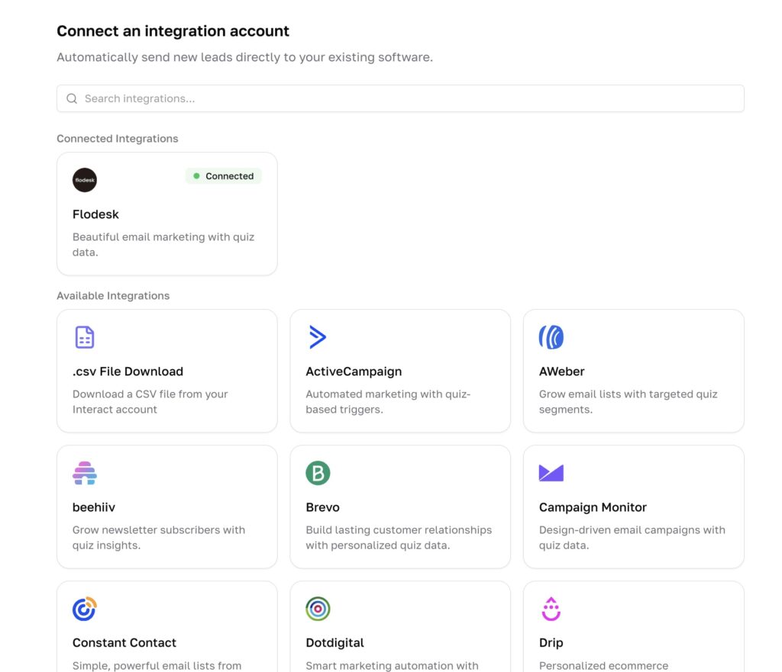Select the ActiveCampaign card title
The height and width of the screenshot is (672, 782).
point(354,371)
